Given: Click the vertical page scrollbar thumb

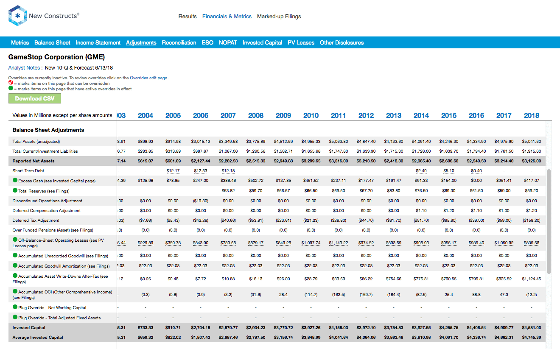Looking at the screenshot, I should [x=549, y=221].
